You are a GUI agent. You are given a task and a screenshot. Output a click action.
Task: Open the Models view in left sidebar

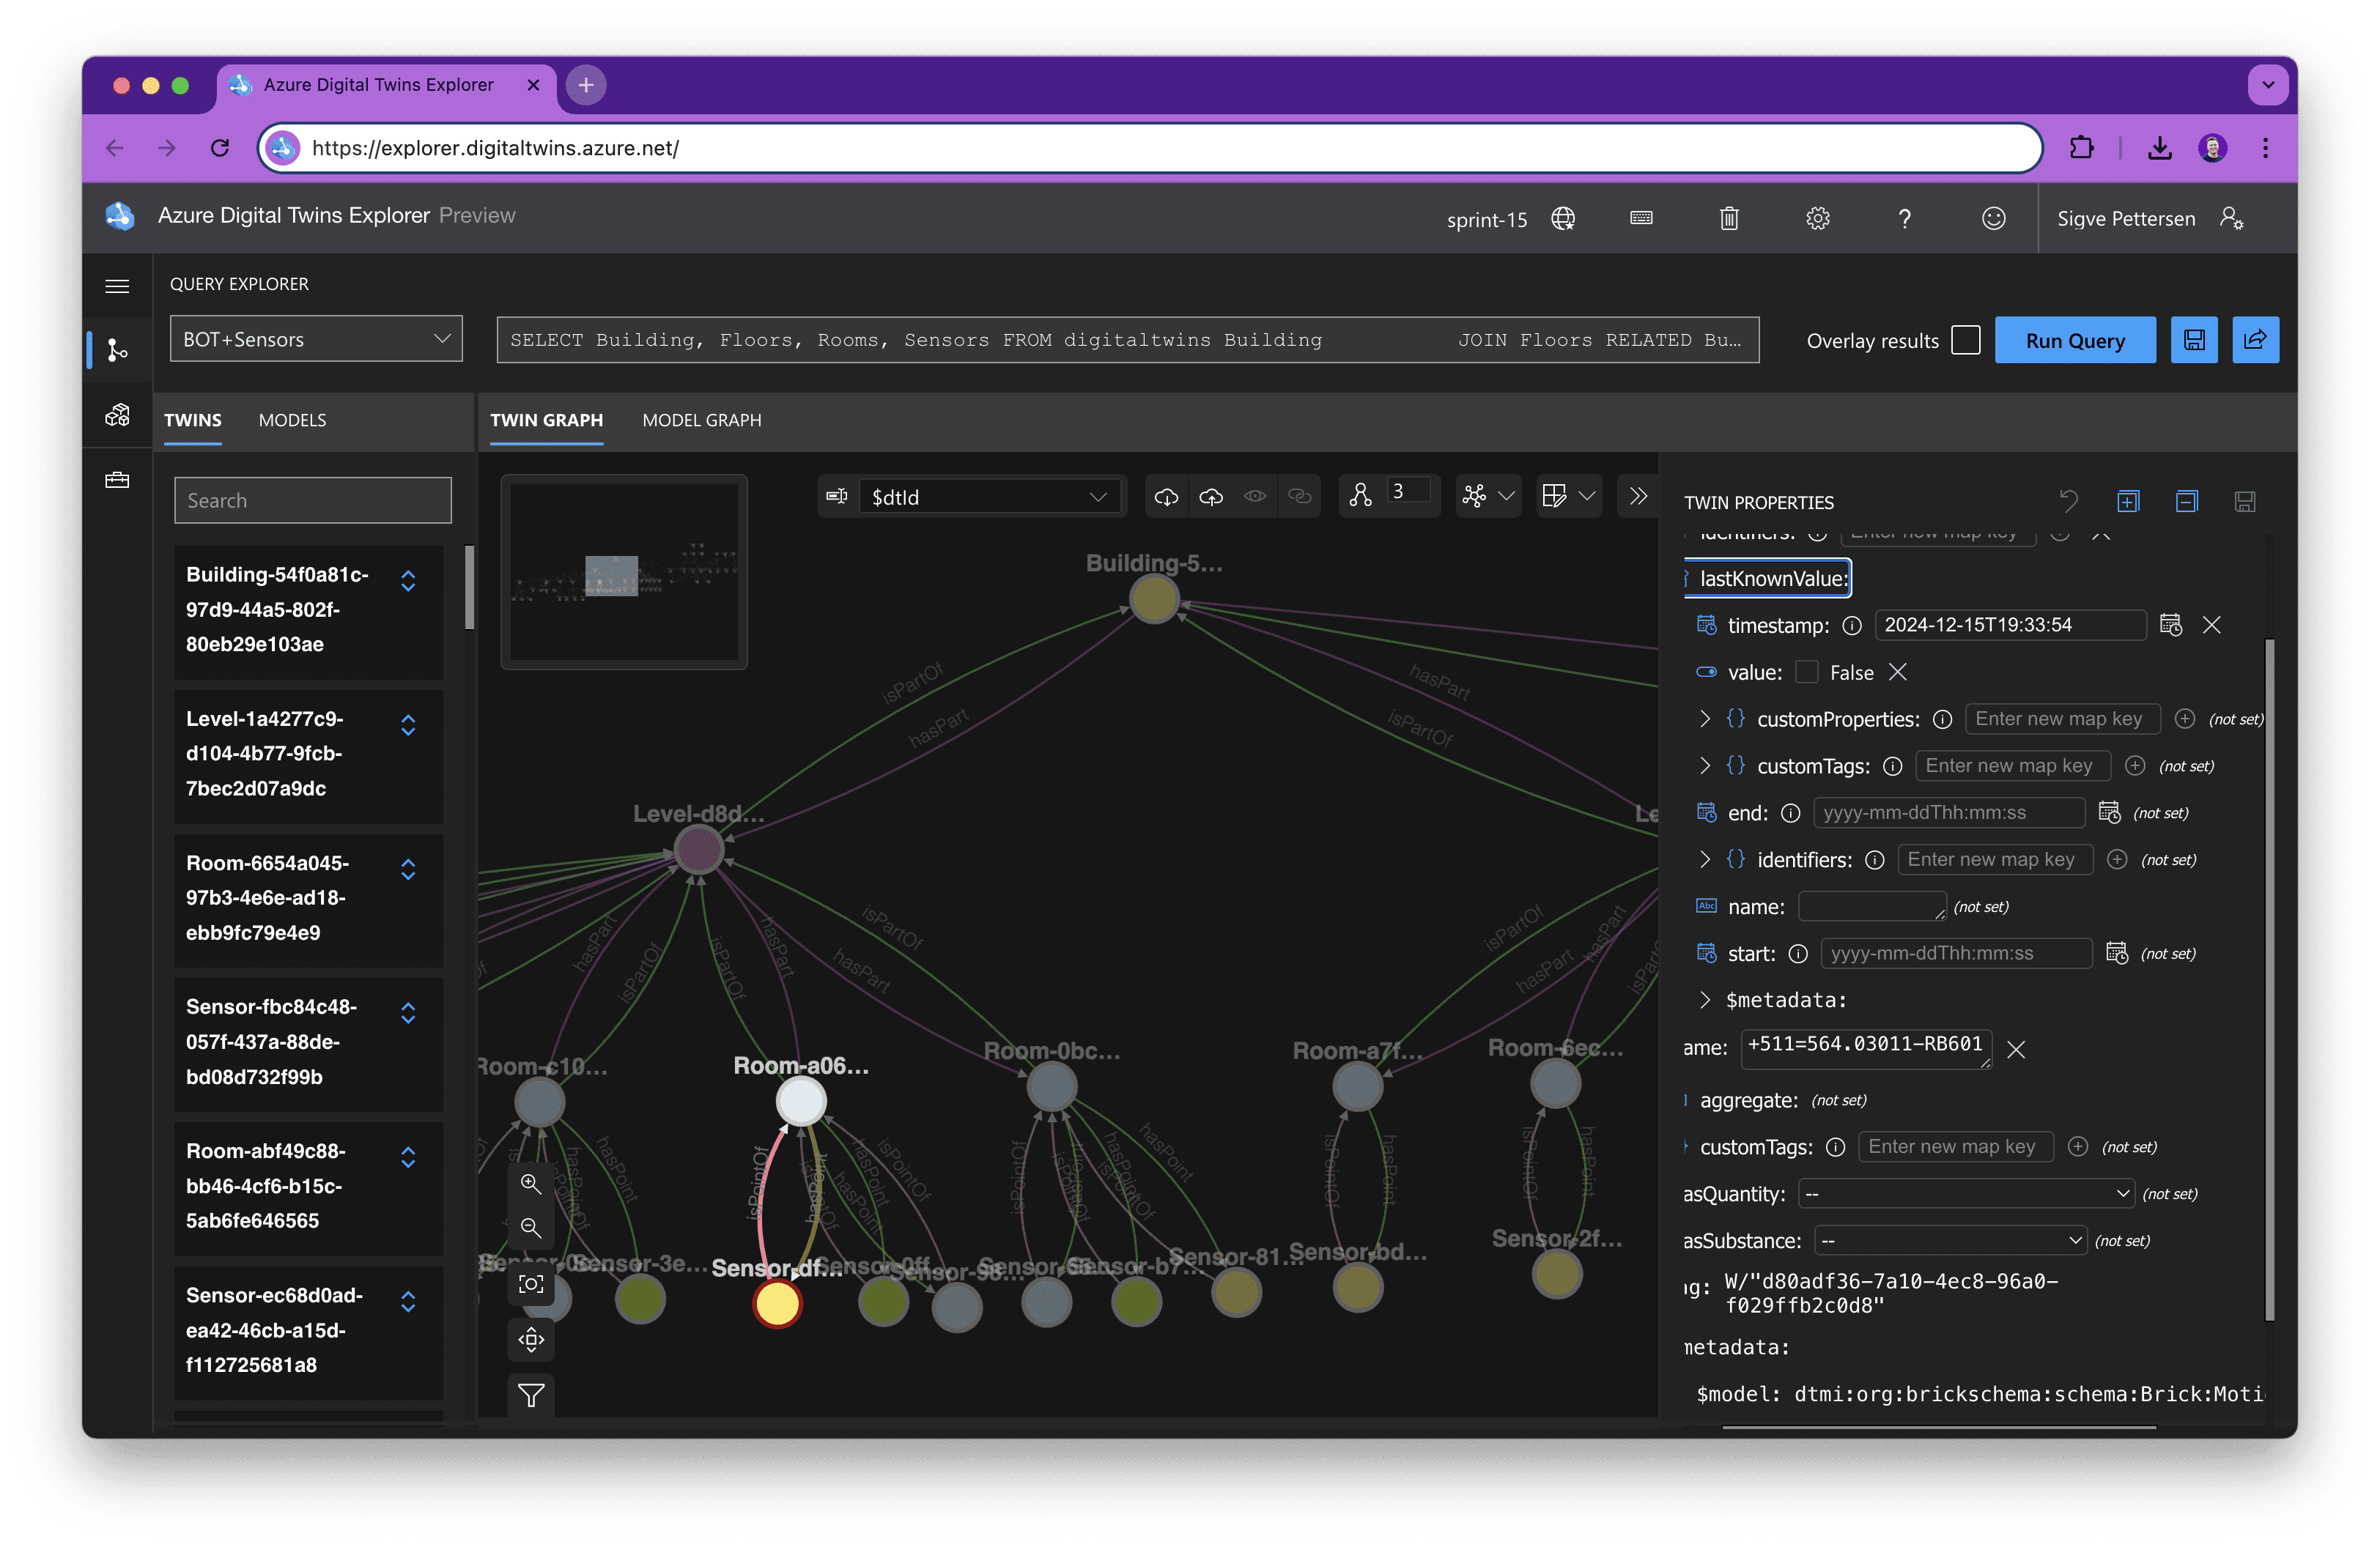(117, 415)
